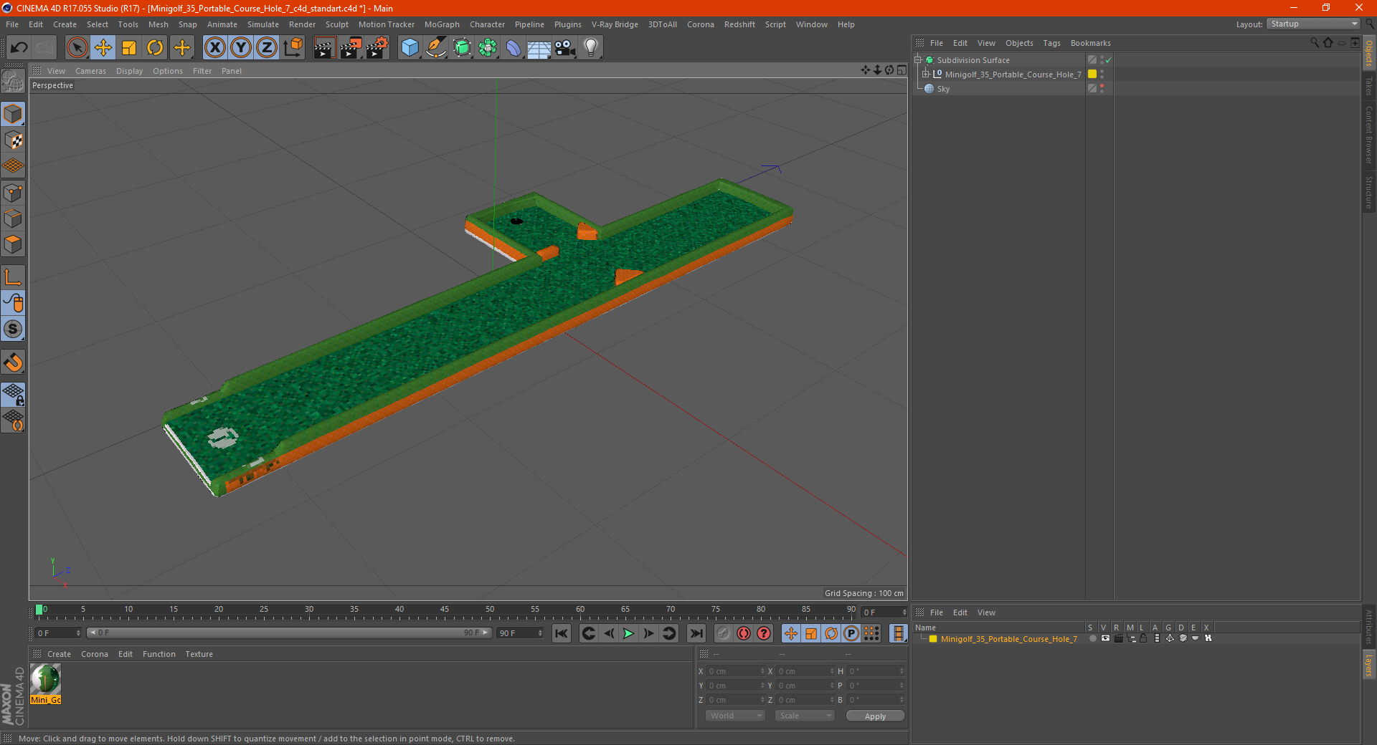Open Layer Manager View menu

[986, 612]
